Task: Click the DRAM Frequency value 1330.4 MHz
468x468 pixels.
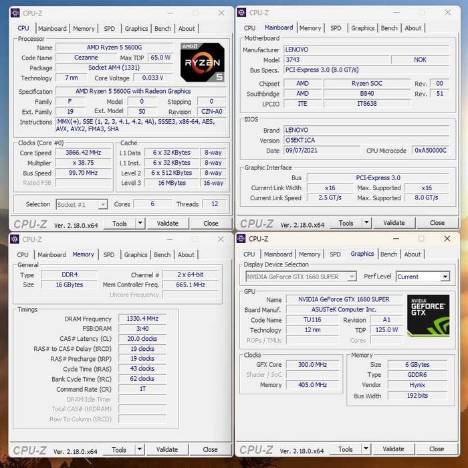Action: click(x=142, y=319)
